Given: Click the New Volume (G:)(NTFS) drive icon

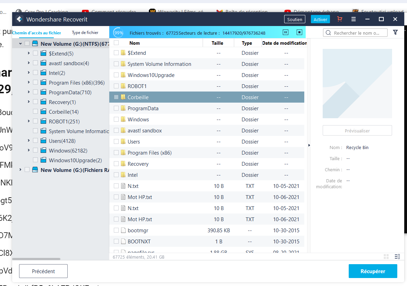Looking at the screenshot, I should point(35,44).
